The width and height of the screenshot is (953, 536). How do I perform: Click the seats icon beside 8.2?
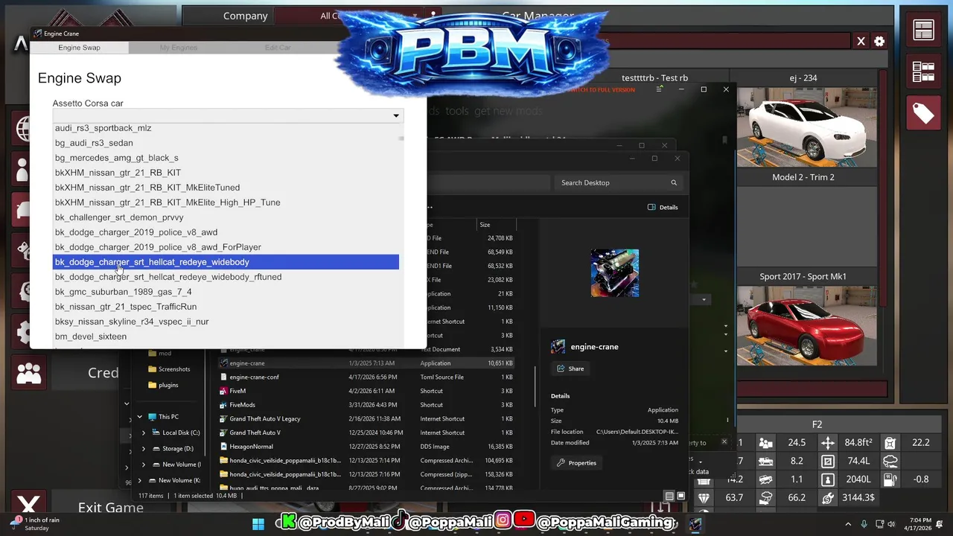pos(765,462)
